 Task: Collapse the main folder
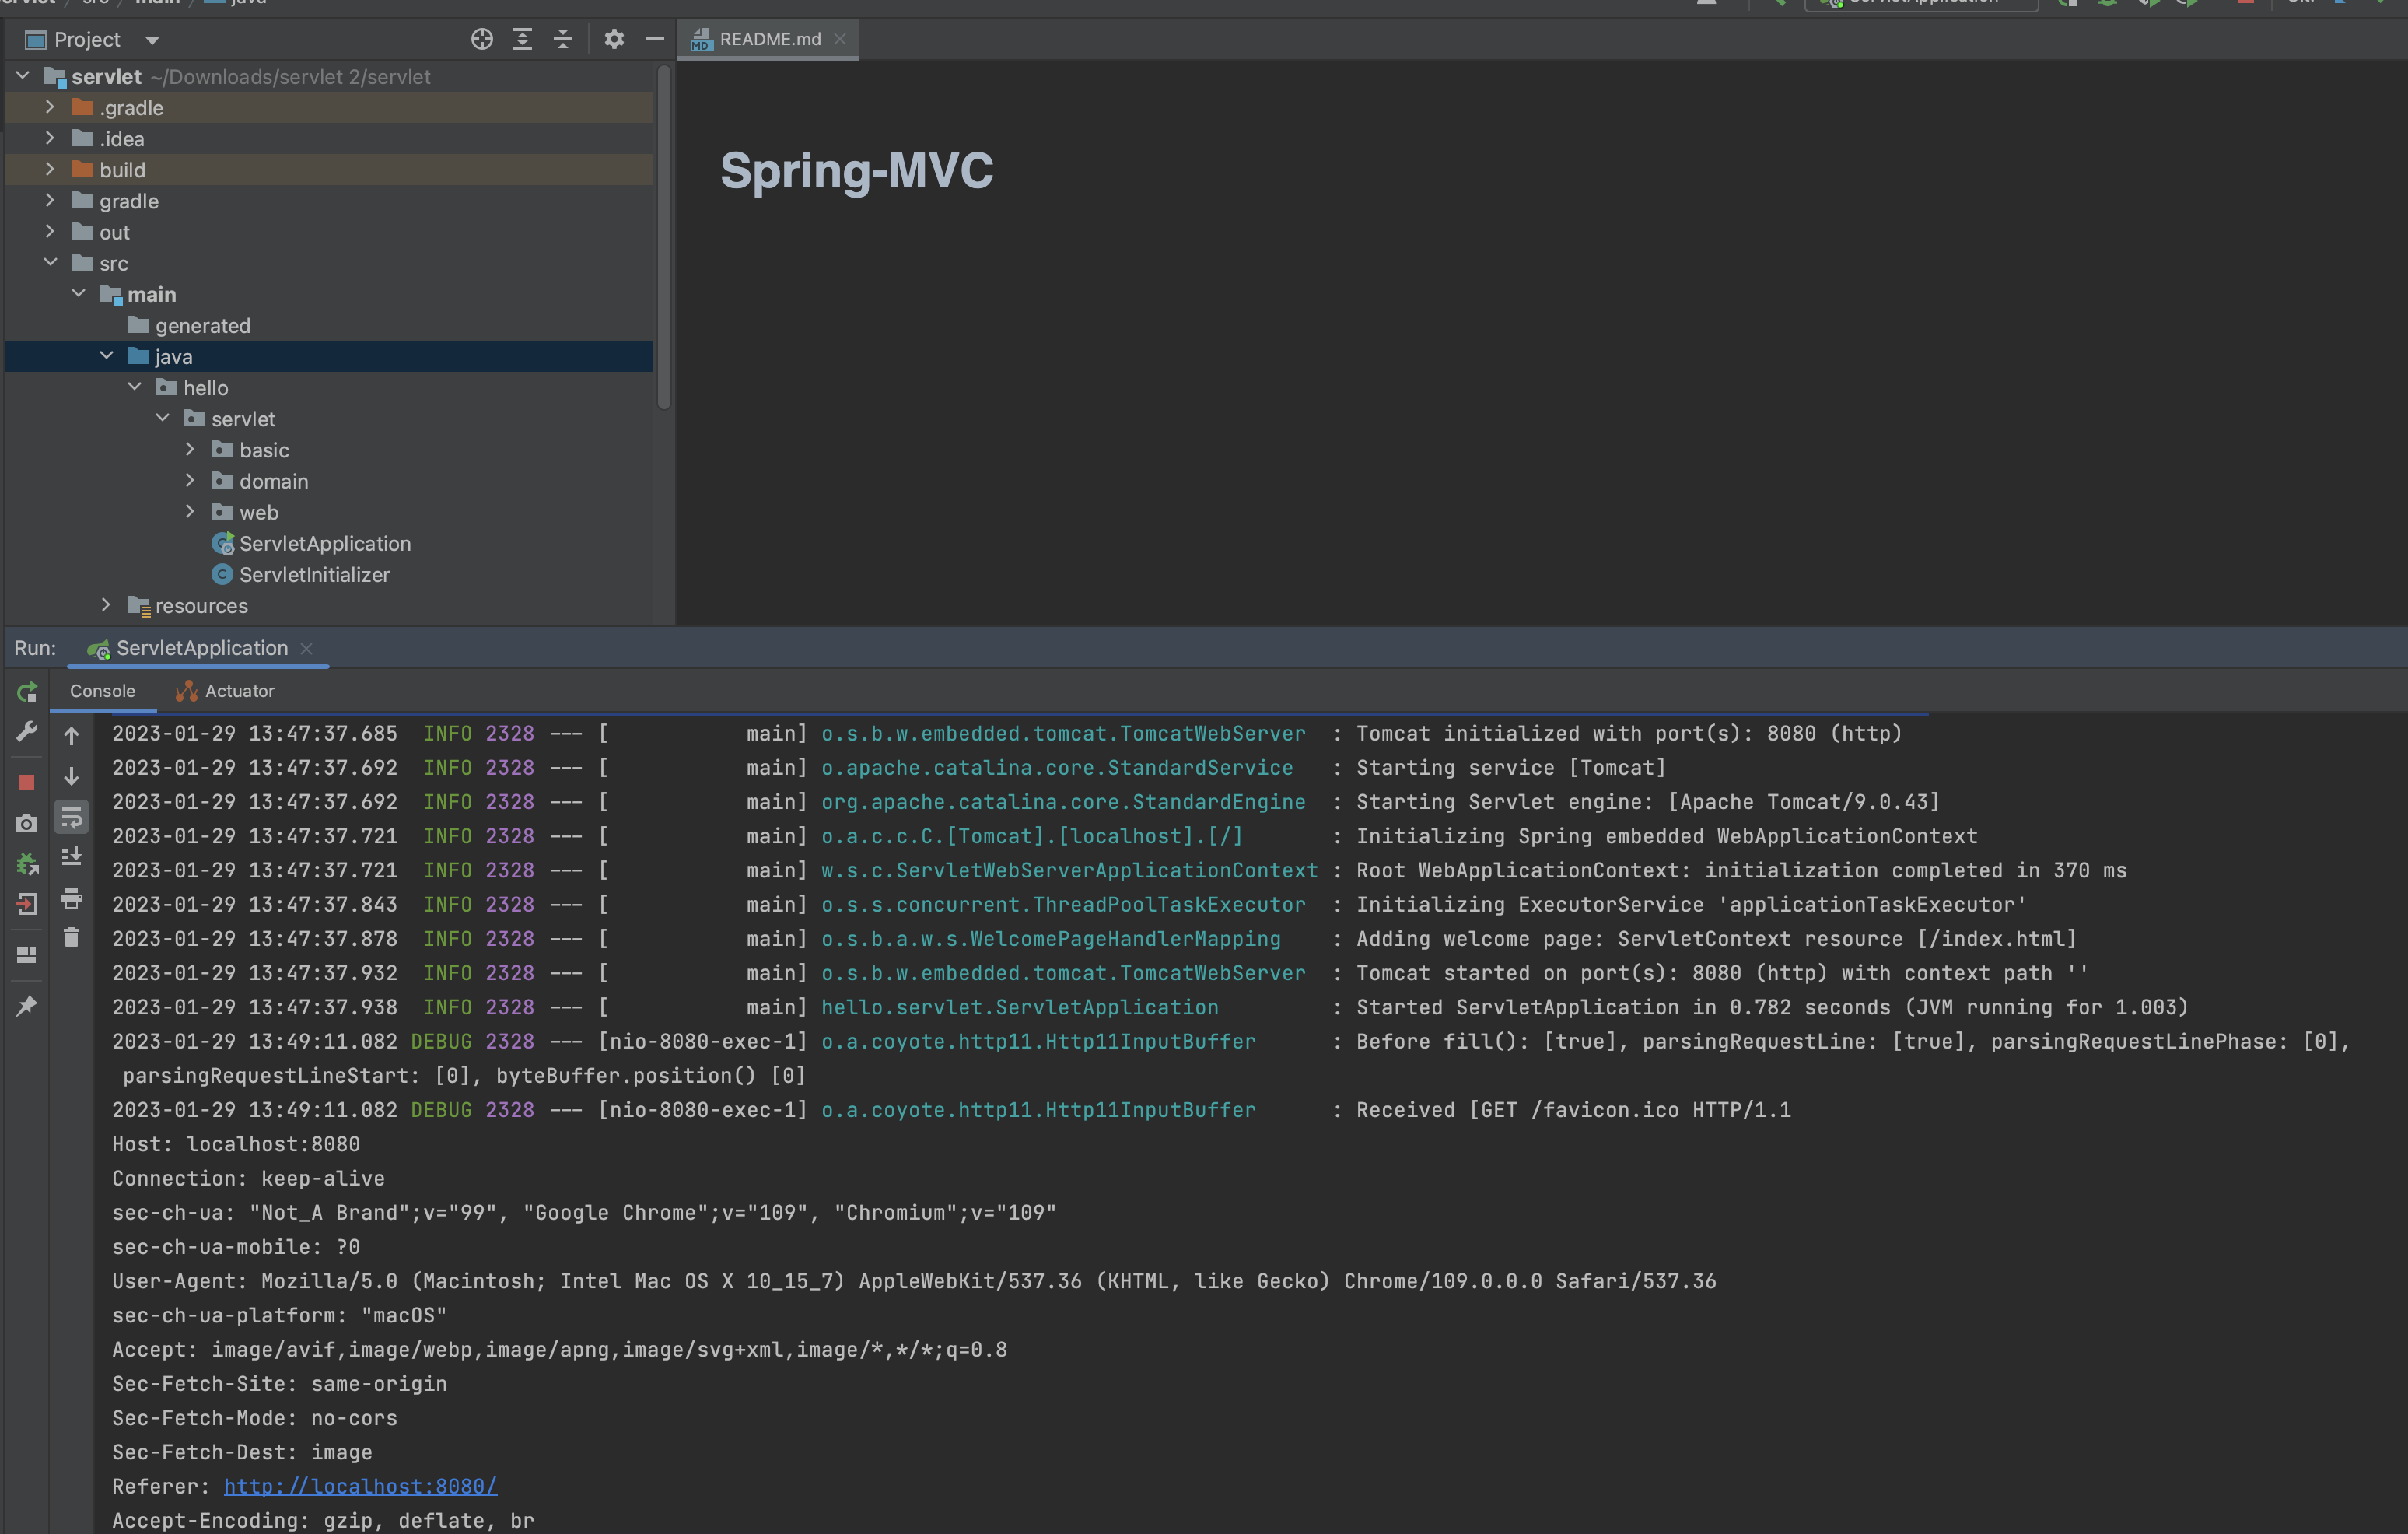pos(78,293)
